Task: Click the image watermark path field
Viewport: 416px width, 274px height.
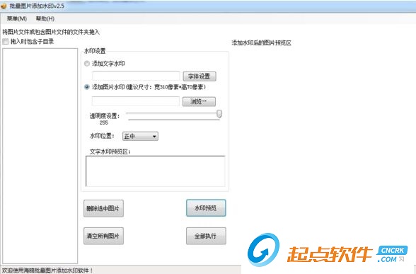Action: pyautogui.click(x=136, y=101)
